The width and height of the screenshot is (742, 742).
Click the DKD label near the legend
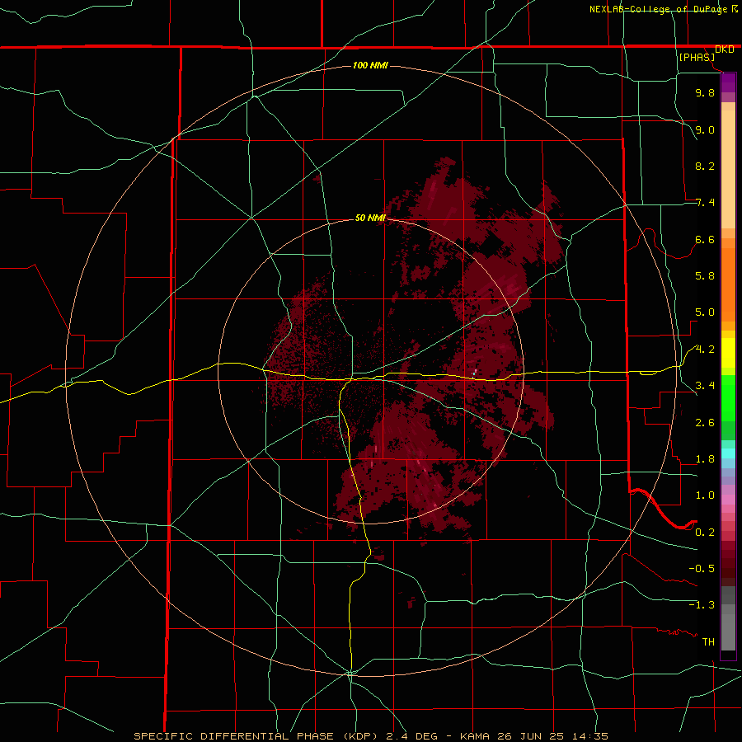[725, 49]
